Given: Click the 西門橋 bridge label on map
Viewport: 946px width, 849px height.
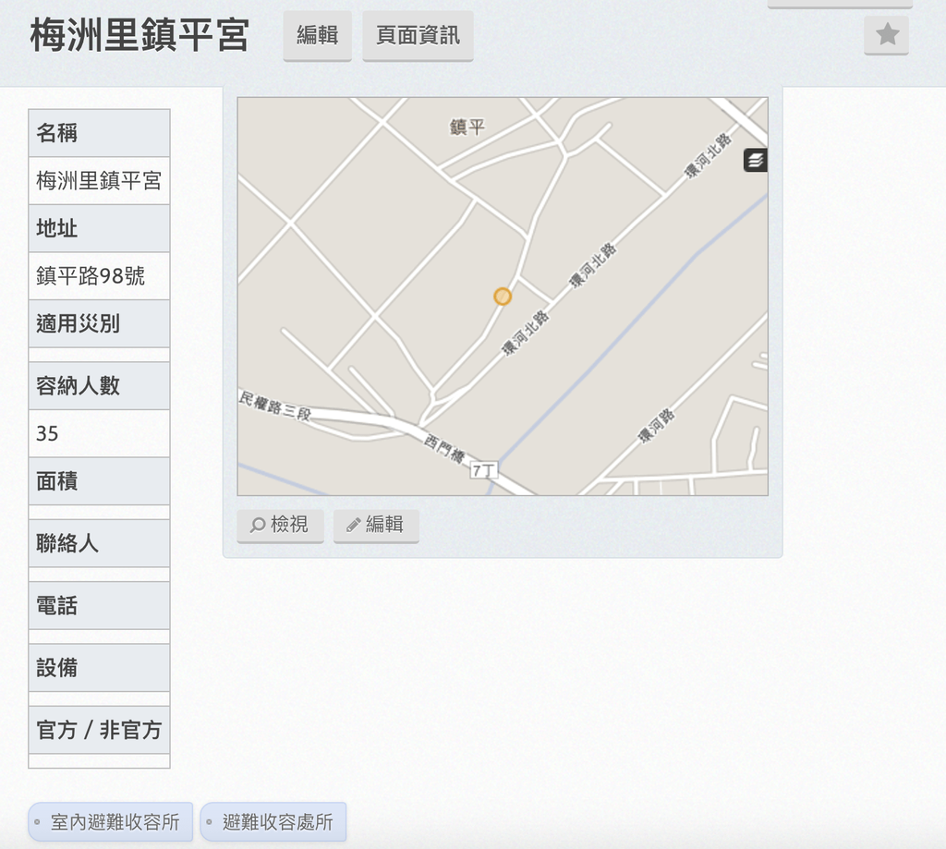Looking at the screenshot, I should 443,449.
